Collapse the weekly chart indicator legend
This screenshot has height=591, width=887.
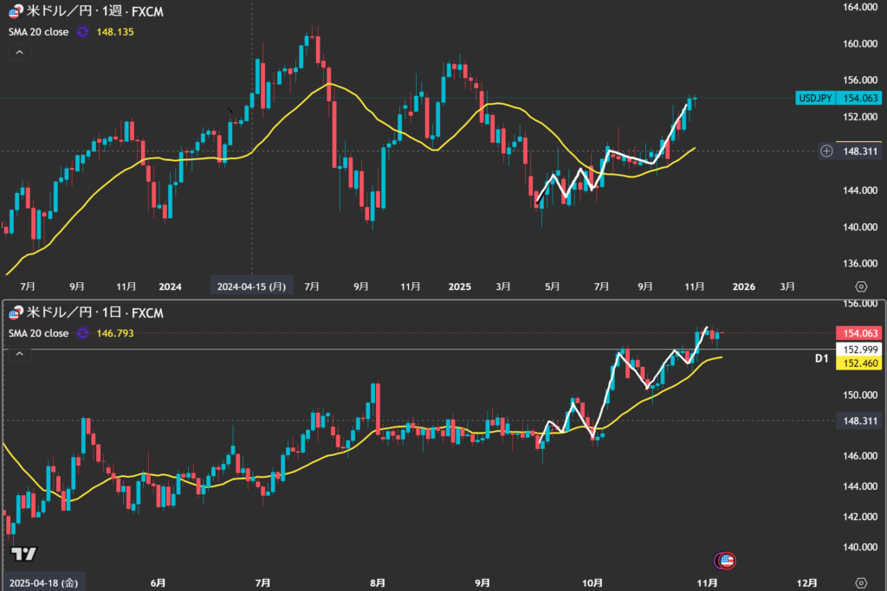(19, 52)
